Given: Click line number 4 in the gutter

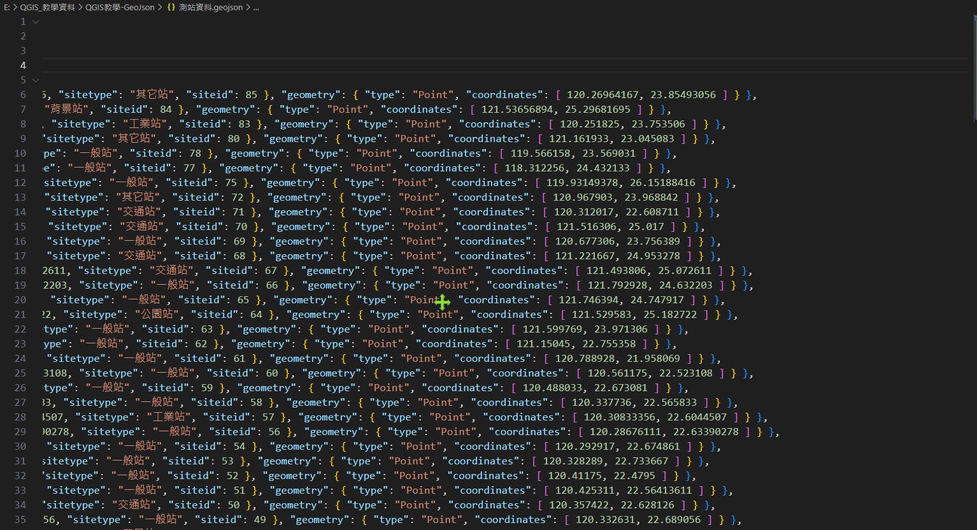Looking at the screenshot, I should pyautogui.click(x=23, y=66).
